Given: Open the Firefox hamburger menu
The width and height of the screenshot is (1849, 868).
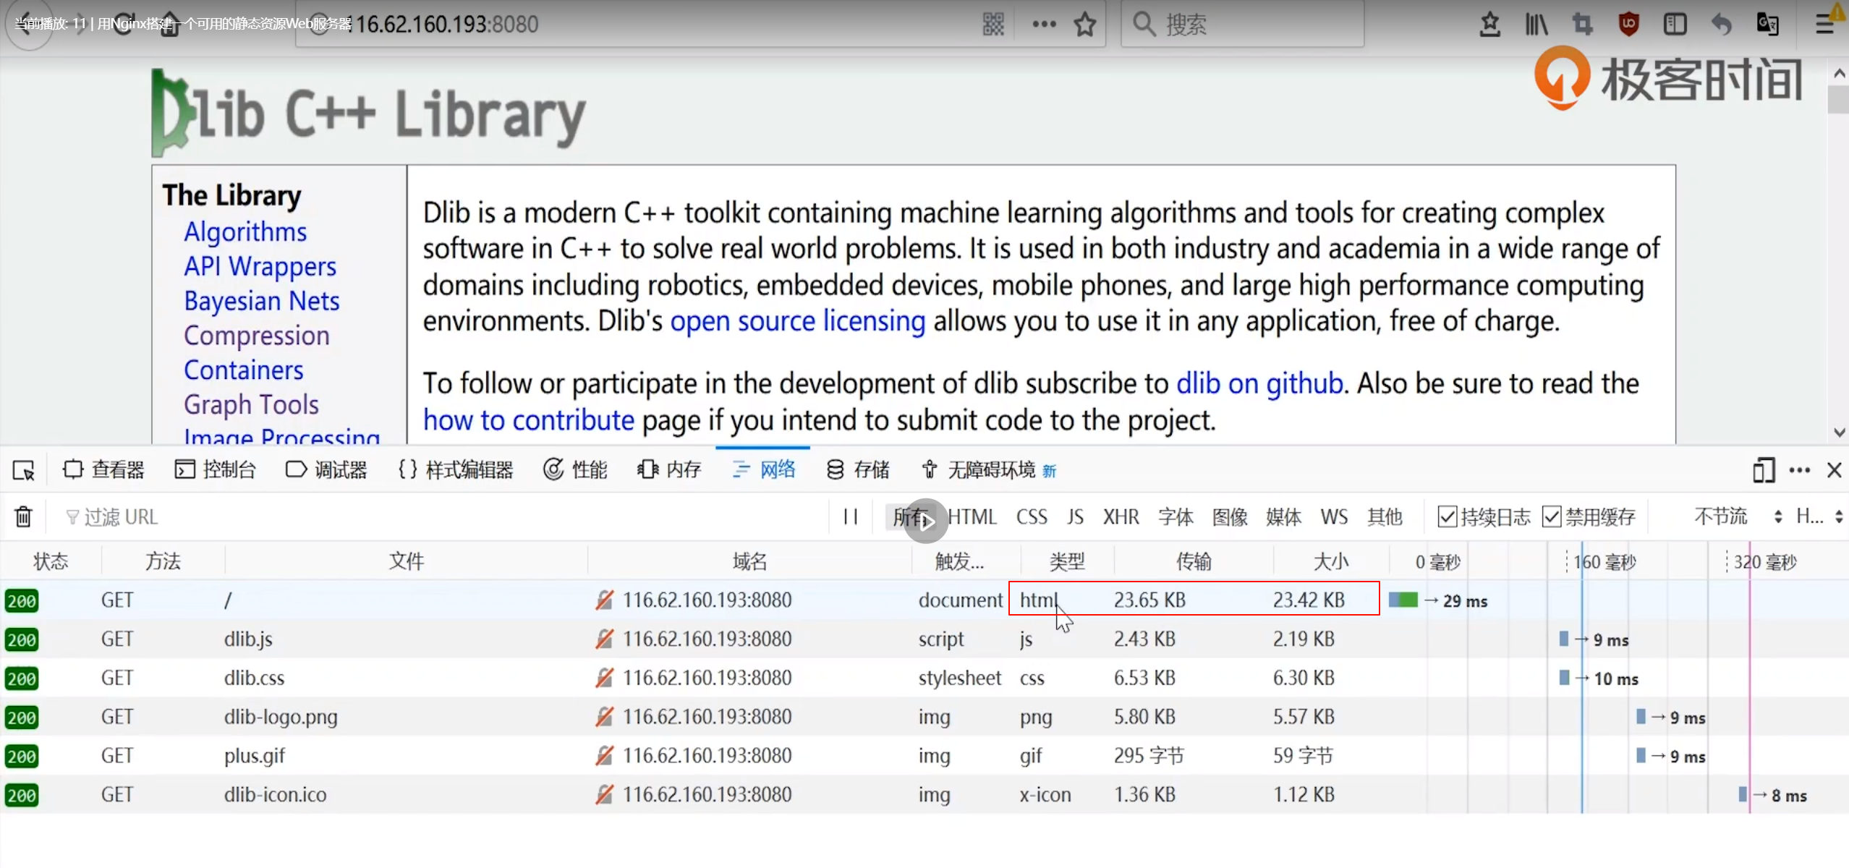Looking at the screenshot, I should point(1824,25).
